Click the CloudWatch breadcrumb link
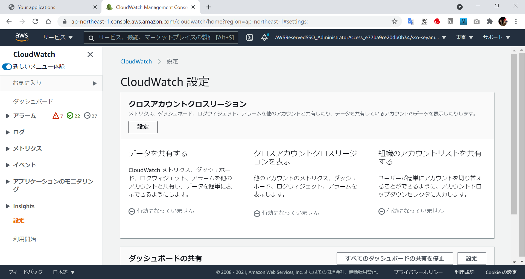The image size is (525, 279). [x=136, y=62]
